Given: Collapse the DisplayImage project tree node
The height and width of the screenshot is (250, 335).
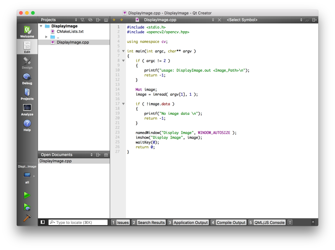Looking at the screenshot, I should click(x=41, y=26).
